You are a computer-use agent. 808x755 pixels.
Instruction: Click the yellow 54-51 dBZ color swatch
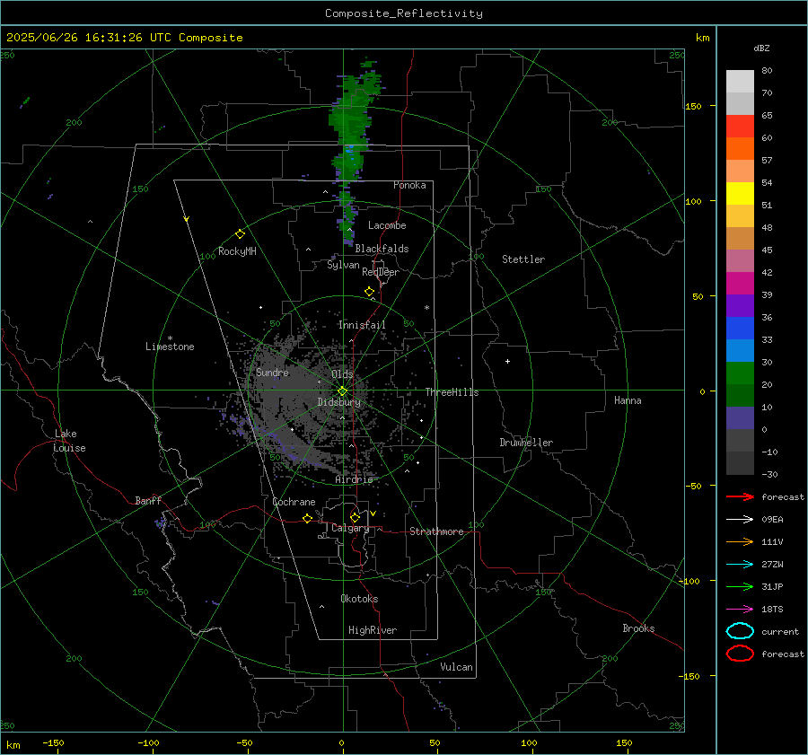(x=740, y=194)
